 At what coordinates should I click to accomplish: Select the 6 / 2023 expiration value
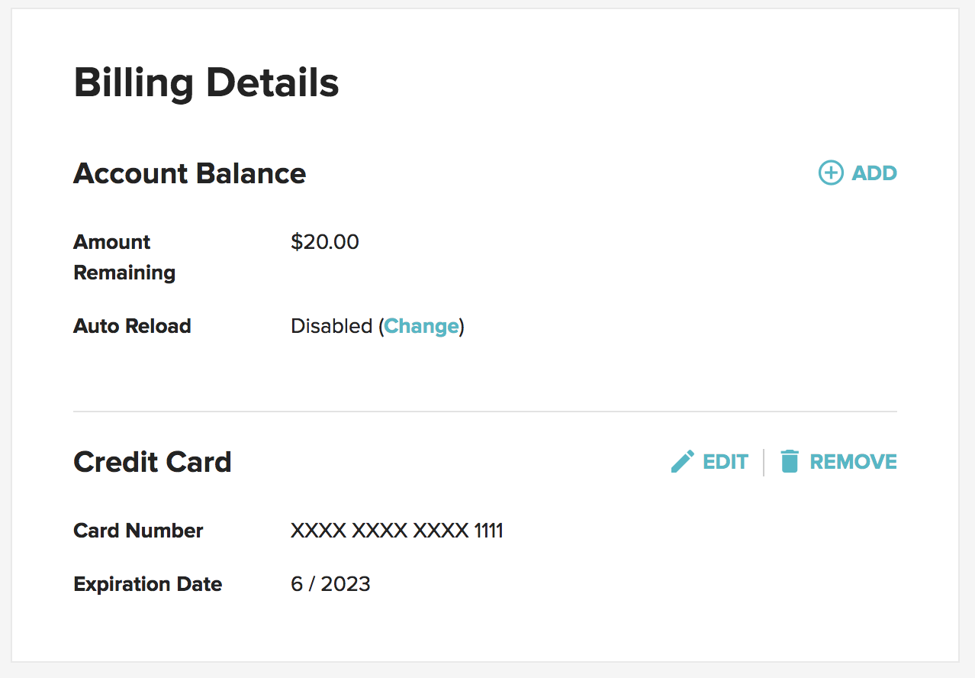pyautogui.click(x=330, y=585)
